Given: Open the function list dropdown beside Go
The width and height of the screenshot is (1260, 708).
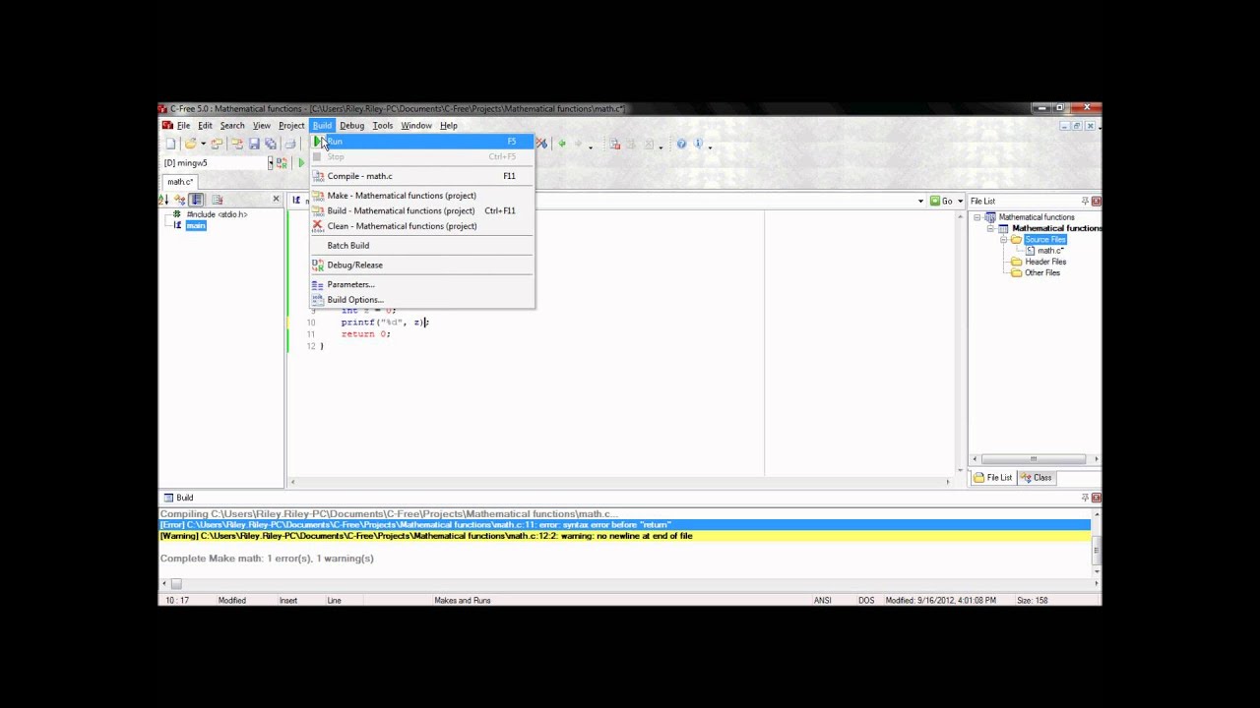Looking at the screenshot, I should pyautogui.click(x=920, y=202).
